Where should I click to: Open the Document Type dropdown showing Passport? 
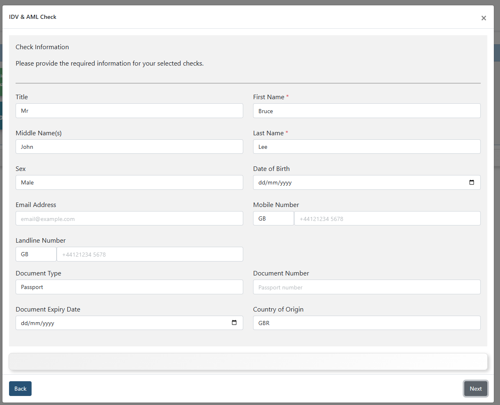coord(129,287)
